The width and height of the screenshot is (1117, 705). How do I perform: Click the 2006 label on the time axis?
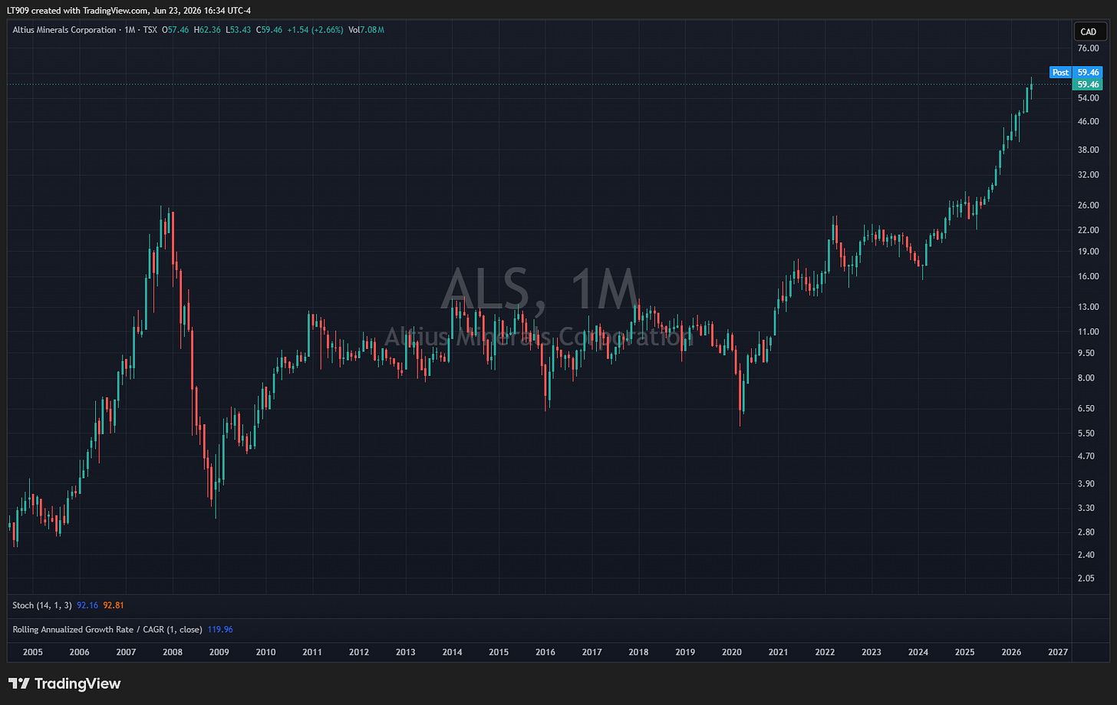(80, 652)
